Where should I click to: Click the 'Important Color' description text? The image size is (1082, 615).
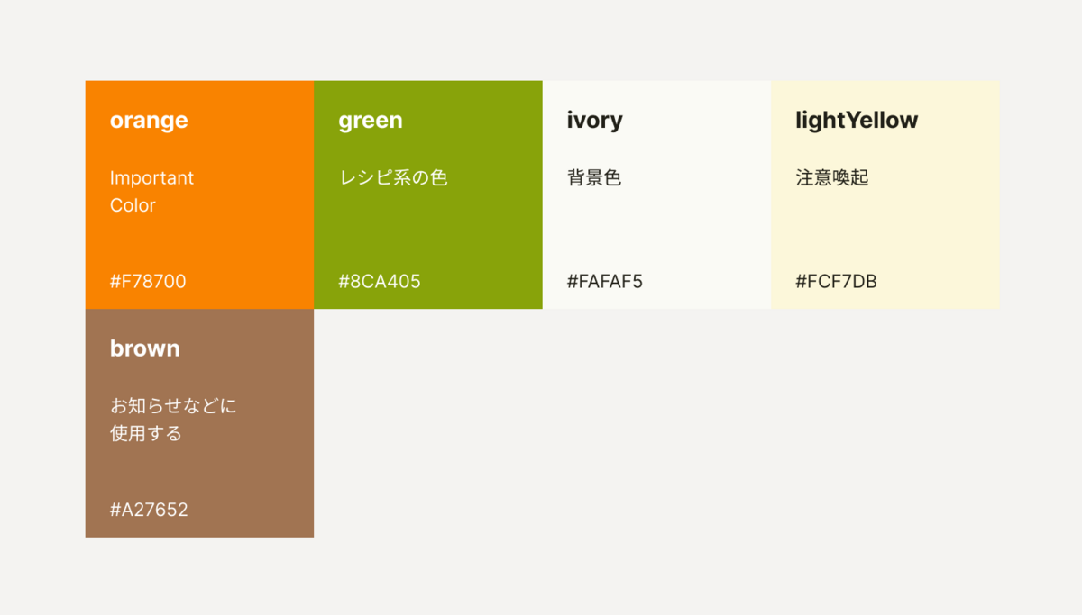point(151,192)
